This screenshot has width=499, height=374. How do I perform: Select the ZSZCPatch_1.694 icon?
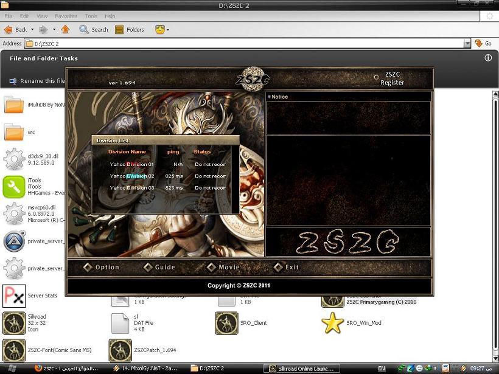point(120,350)
